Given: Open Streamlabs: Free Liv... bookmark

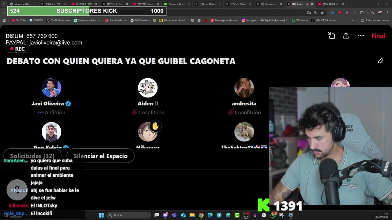Looking at the screenshot, I should 87,20.
